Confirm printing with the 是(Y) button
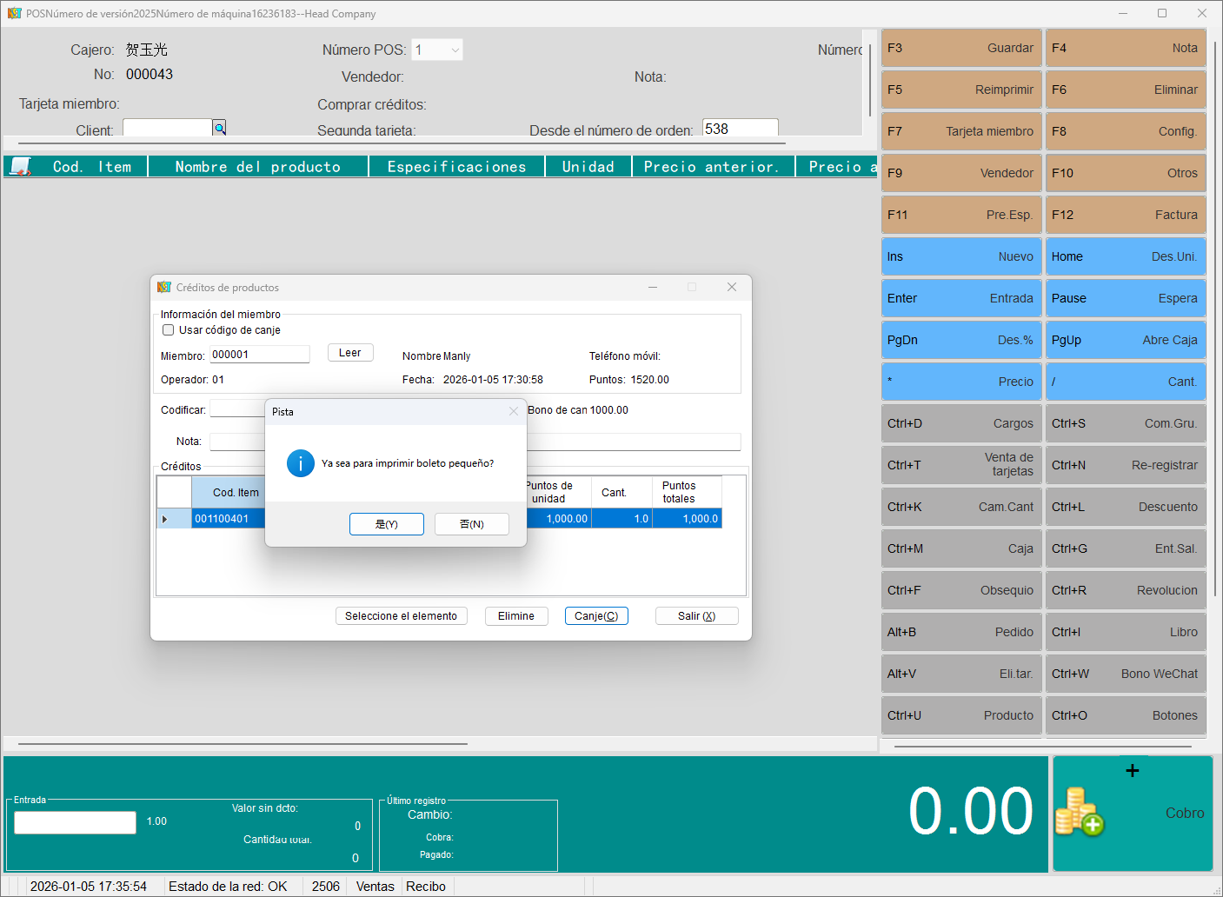 pyautogui.click(x=386, y=524)
